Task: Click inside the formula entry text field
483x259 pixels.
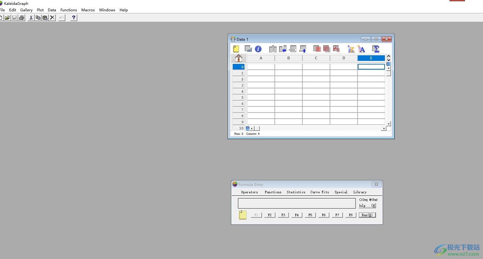Action: (x=297, y=203)
